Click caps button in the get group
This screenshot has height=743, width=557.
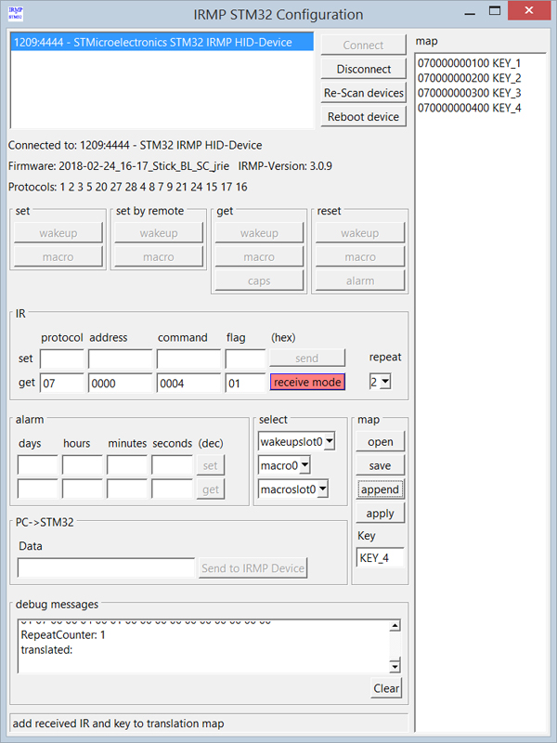(259, 281)
